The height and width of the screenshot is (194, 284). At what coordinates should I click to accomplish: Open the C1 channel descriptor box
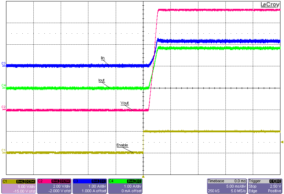19,186
